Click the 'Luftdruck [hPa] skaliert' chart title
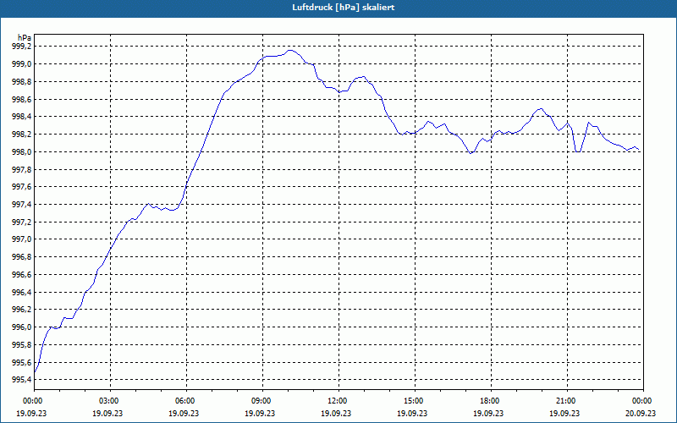The width and height of the screenshot is (677, 423). tap(343, 8)
